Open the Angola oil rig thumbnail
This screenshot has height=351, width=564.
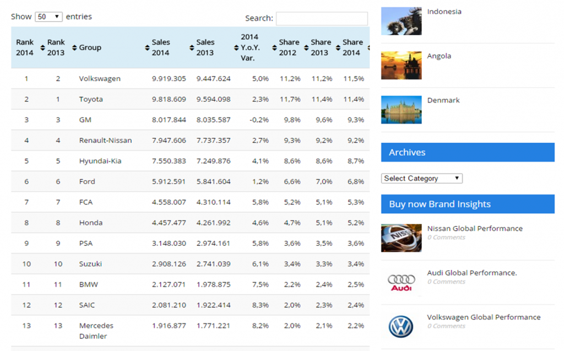click(402, 66)
